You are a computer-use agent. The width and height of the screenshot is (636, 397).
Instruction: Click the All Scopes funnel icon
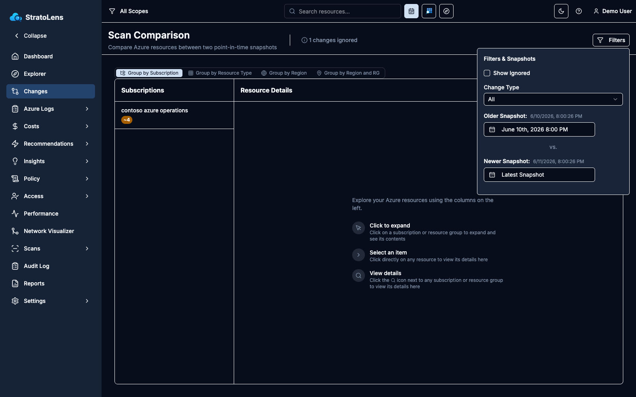coord(112,11)
